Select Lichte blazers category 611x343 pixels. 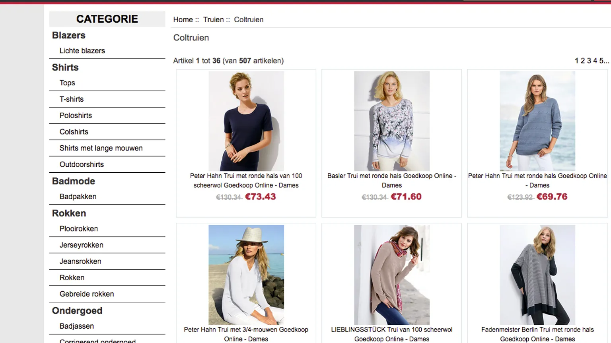(x=82, y=51)
